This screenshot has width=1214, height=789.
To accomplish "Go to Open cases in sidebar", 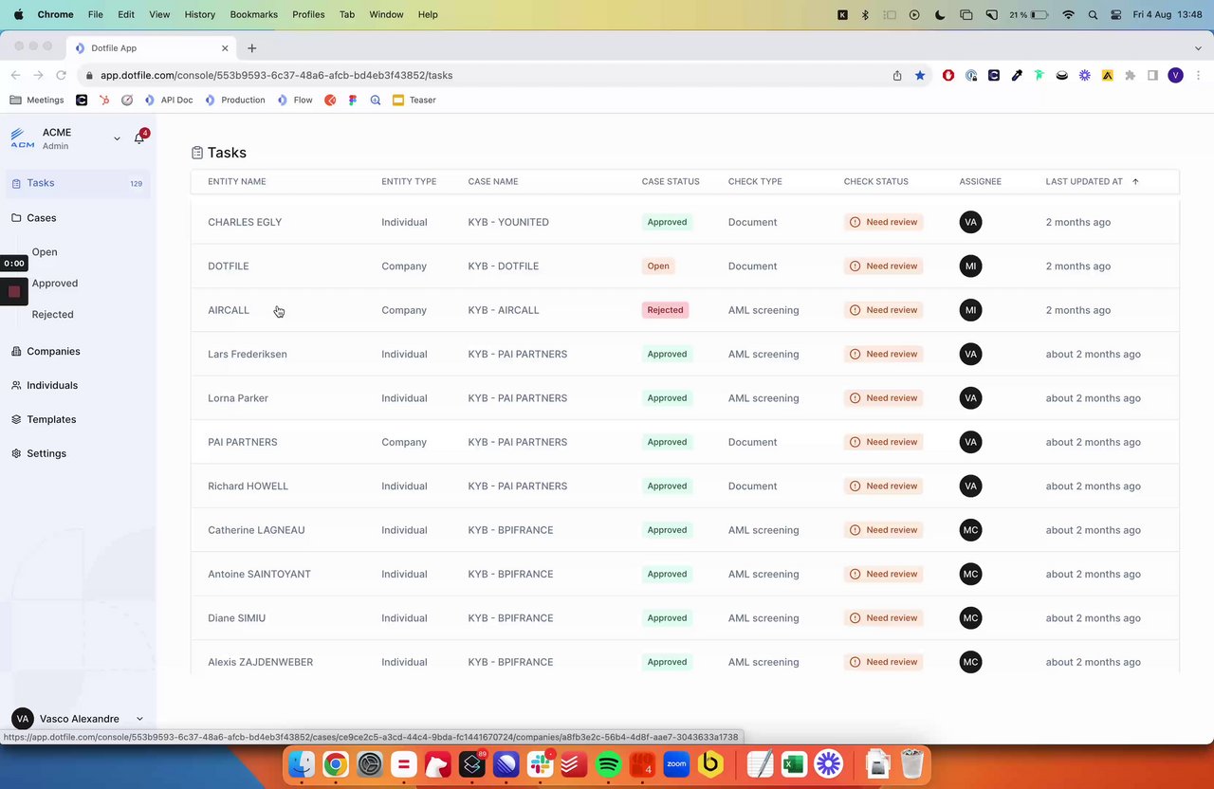I will 45,252.
